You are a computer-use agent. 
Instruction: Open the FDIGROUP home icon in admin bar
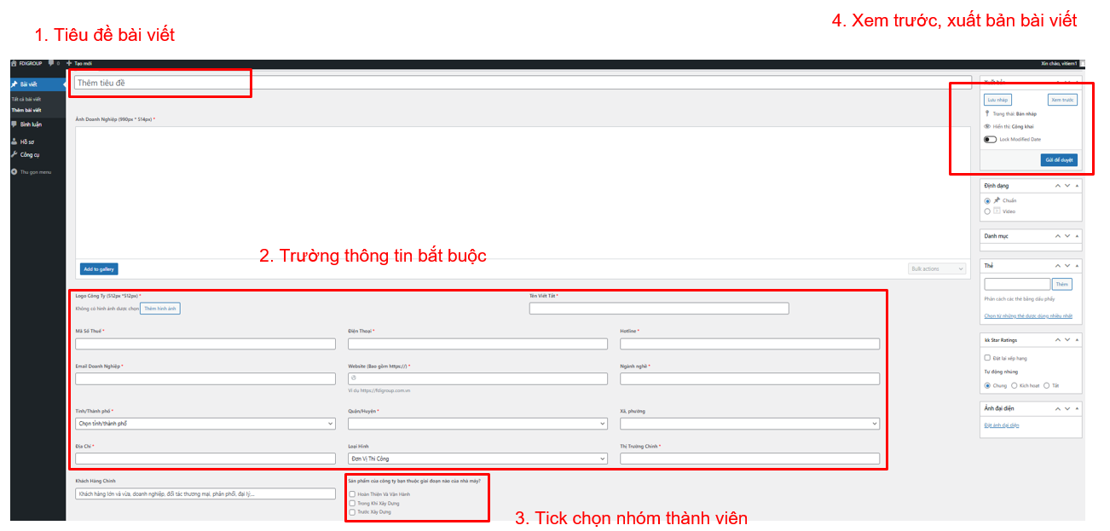coord(14,63)
